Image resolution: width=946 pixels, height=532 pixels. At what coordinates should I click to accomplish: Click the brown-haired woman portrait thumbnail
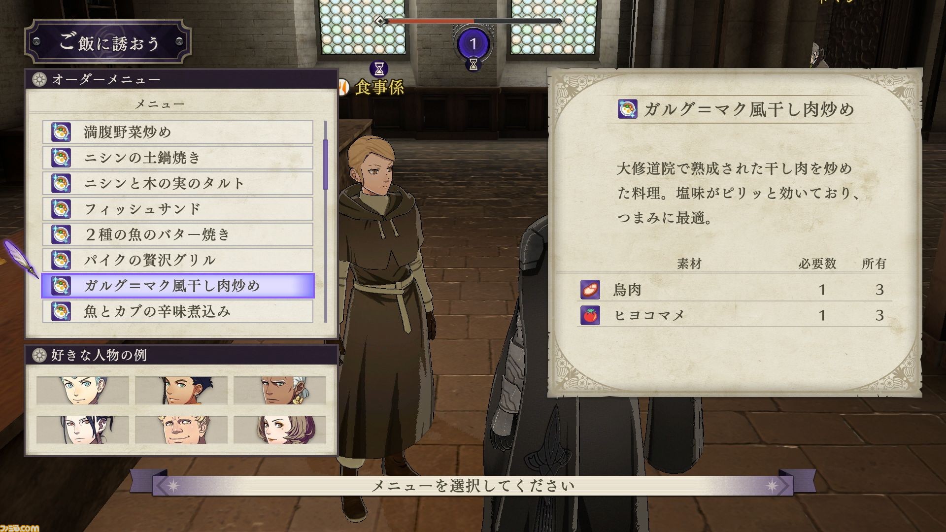[x=280, y=430]
